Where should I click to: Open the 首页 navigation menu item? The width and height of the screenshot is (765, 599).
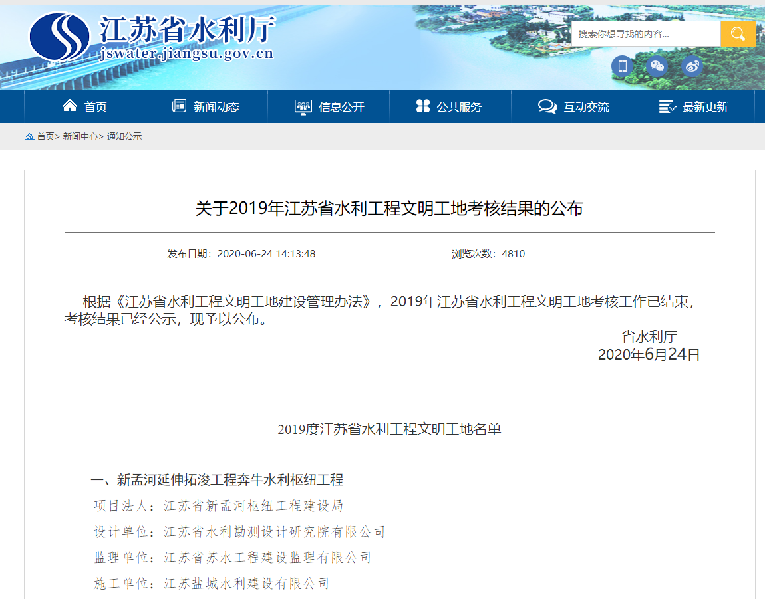tap(85, 106)
